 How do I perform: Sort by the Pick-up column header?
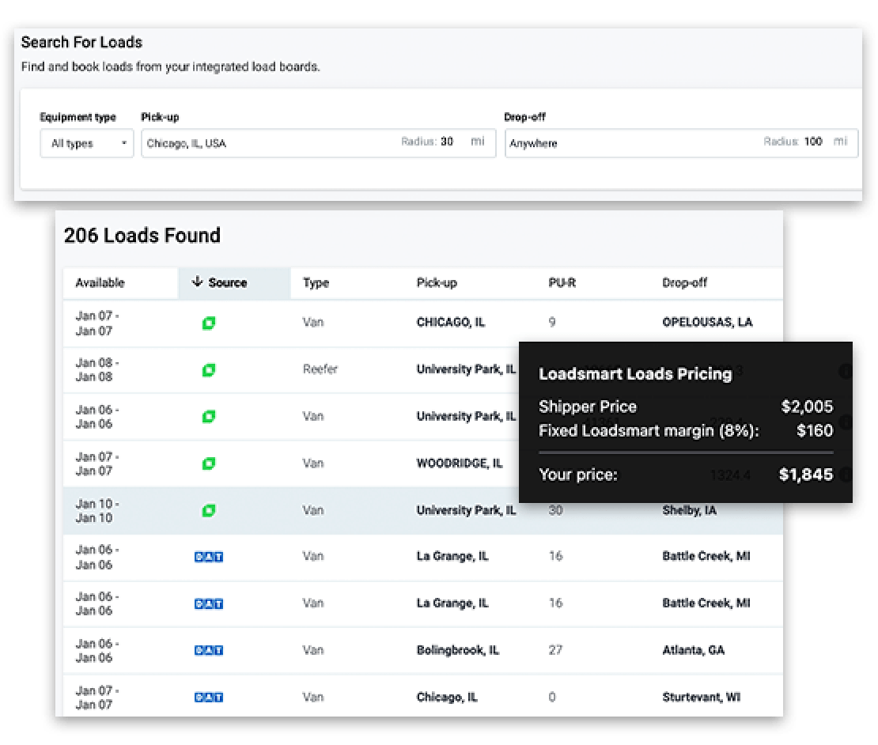pos(437,282)
